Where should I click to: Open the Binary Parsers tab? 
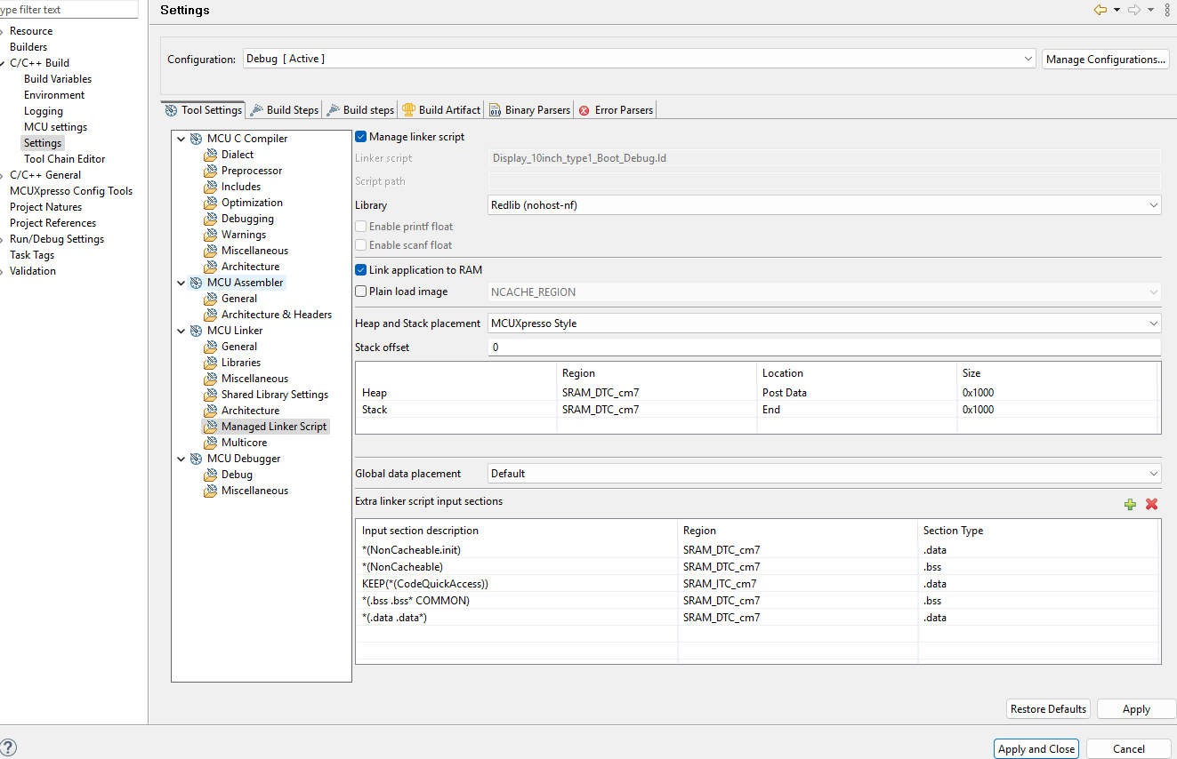coord(529,109)
